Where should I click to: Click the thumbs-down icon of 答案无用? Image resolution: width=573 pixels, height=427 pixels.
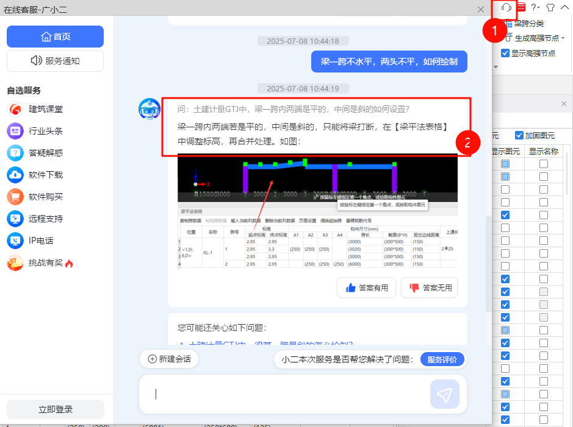[x=414, y=288]
